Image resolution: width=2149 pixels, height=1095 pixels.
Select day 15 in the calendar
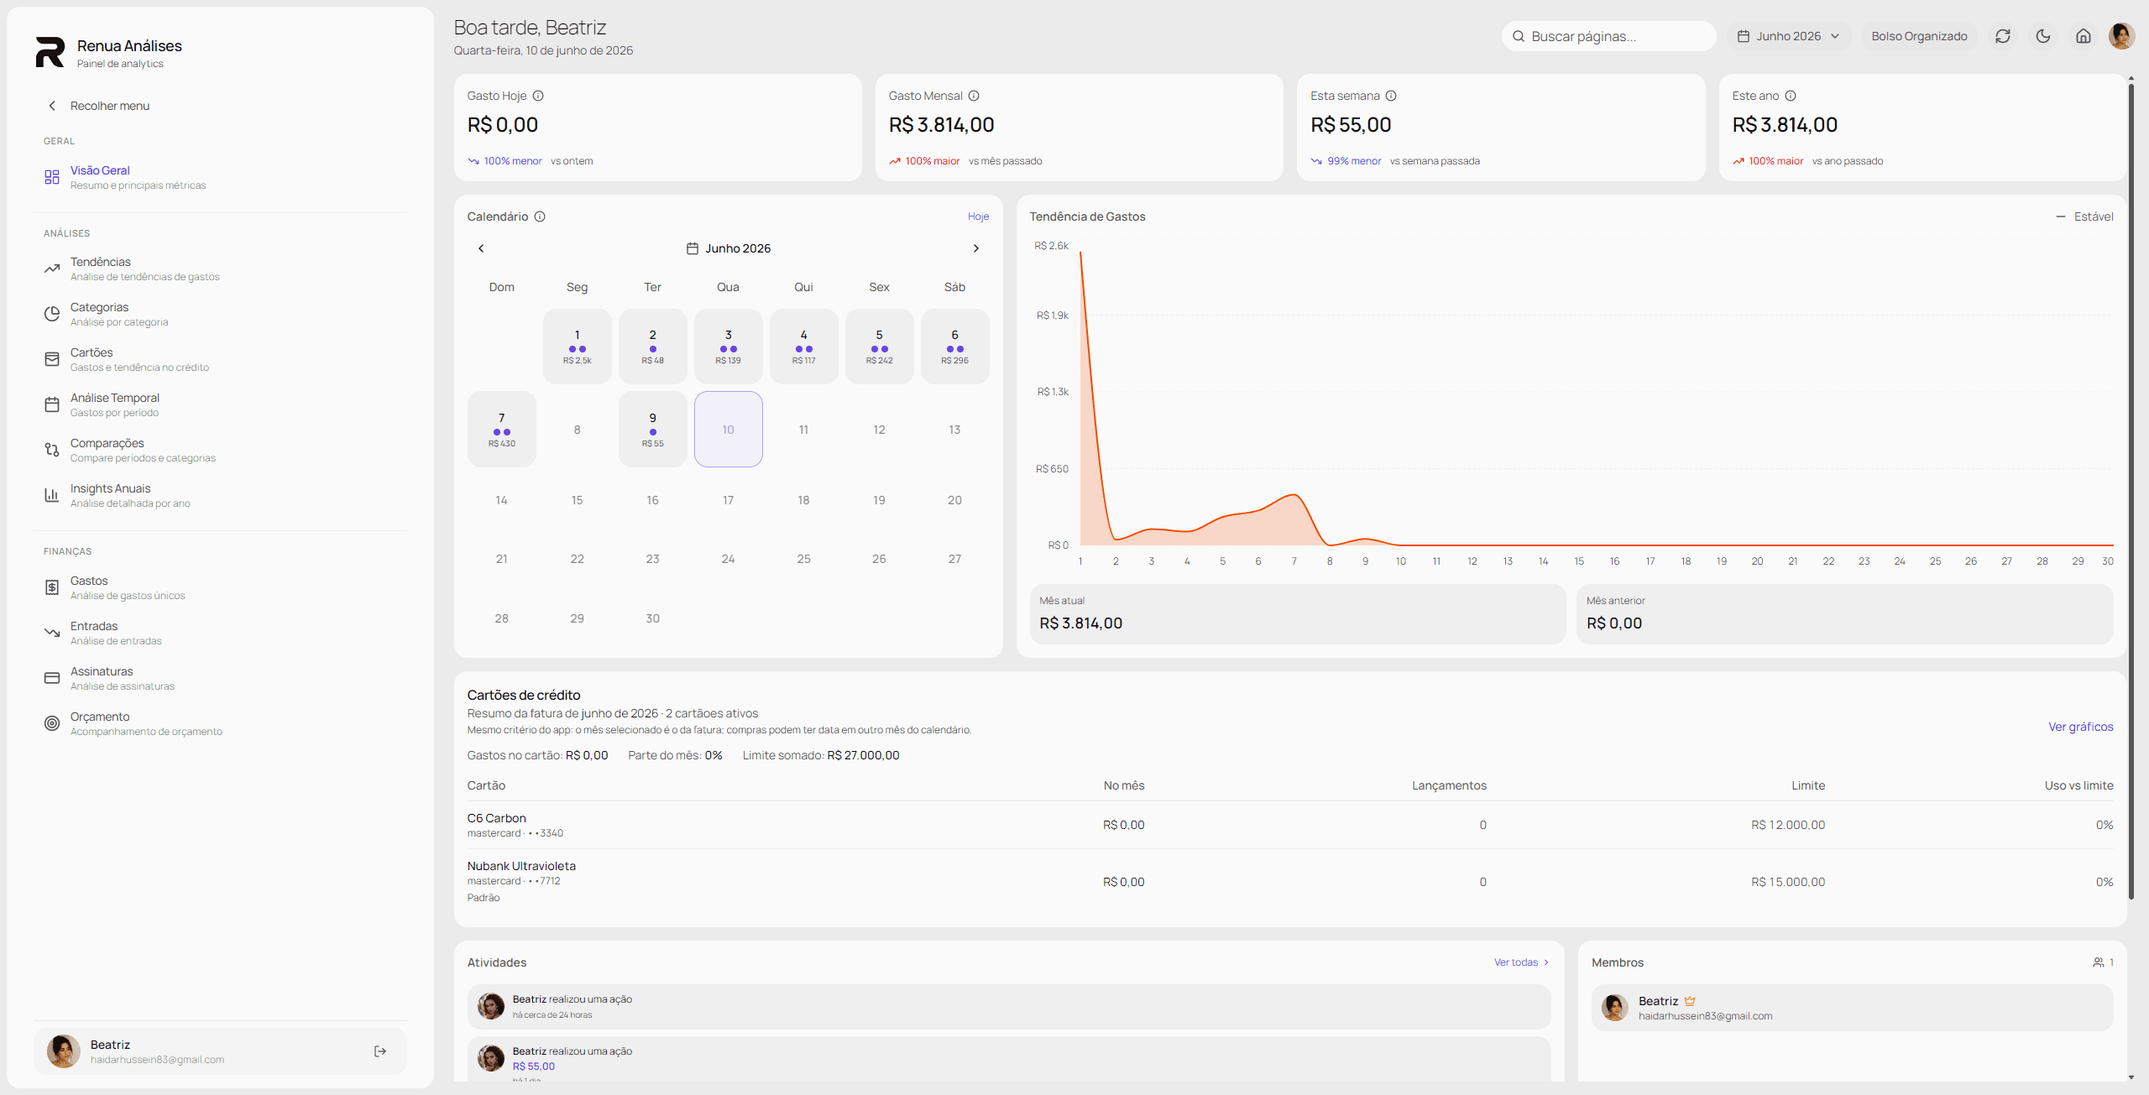[x=578, y=500]
